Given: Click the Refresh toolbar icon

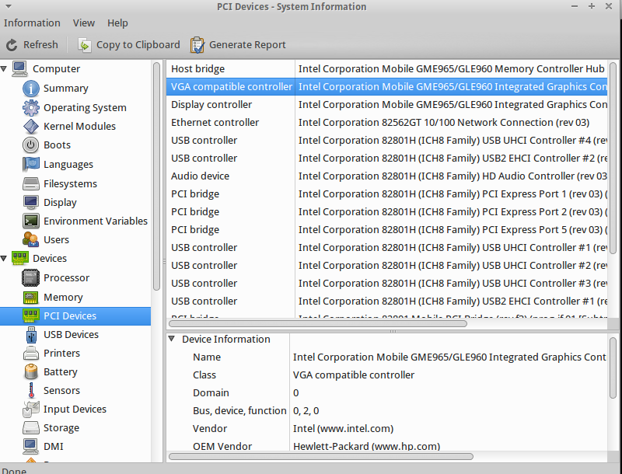Looking at the screenshot, I should pos(12,45).
